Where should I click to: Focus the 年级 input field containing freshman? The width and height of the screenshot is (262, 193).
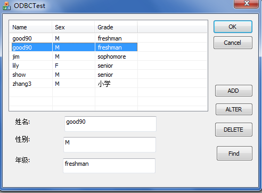coord(109,166)
